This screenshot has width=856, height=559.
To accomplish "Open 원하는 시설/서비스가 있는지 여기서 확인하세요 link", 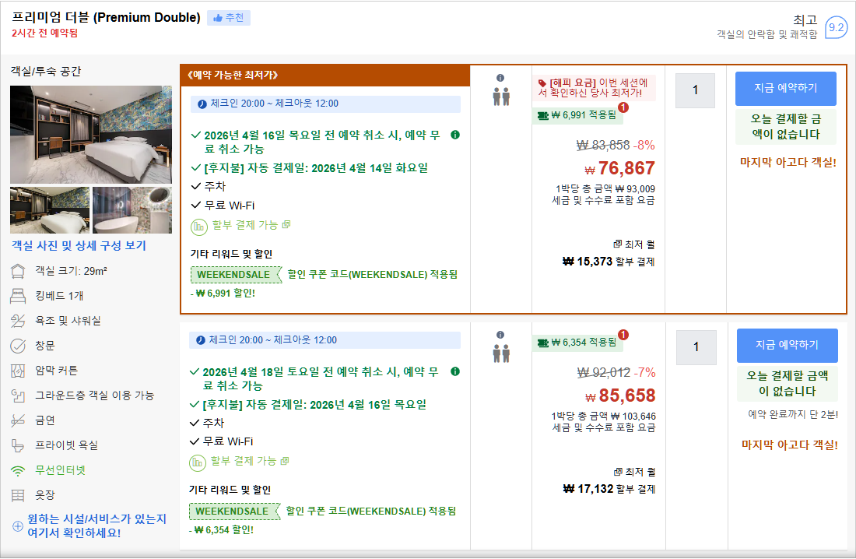I will (96, 526).
